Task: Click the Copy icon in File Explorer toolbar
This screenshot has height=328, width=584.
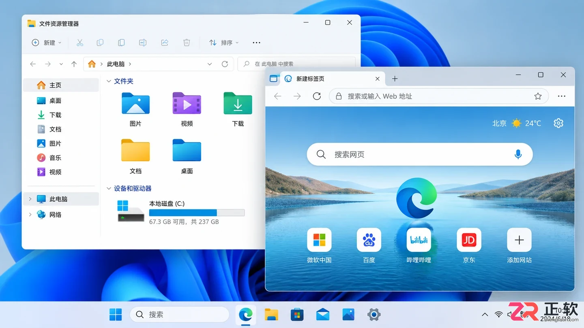Action: [x=100, y=43]
